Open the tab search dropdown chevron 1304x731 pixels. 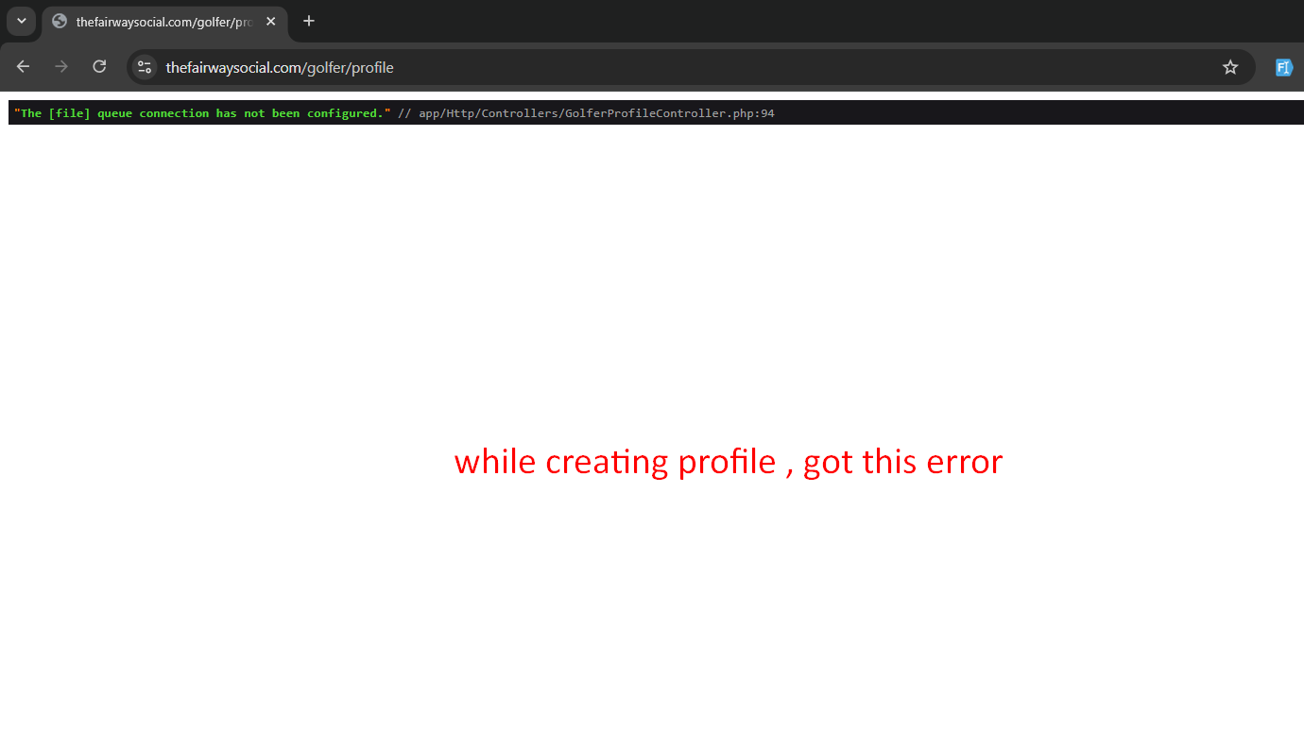tap(21, 21)
